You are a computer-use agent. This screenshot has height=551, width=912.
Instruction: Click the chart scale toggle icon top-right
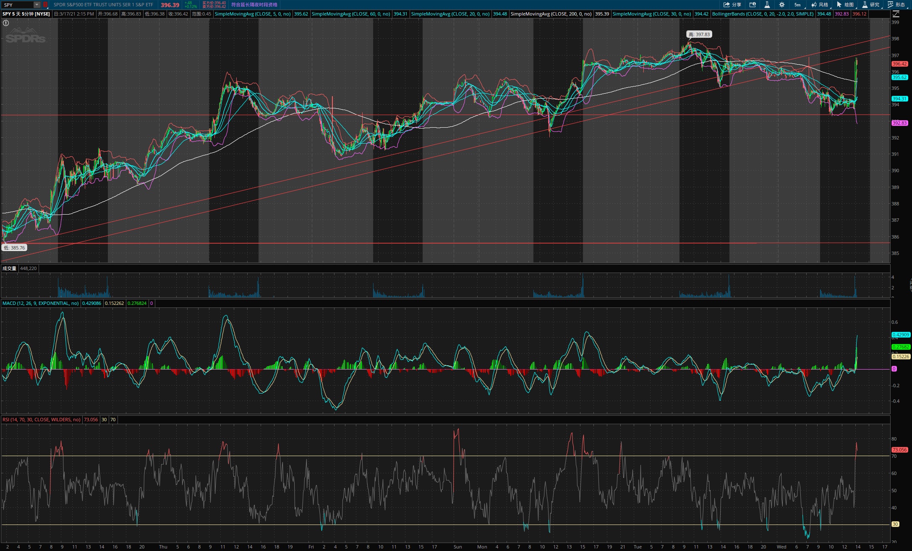pos(895,14)
